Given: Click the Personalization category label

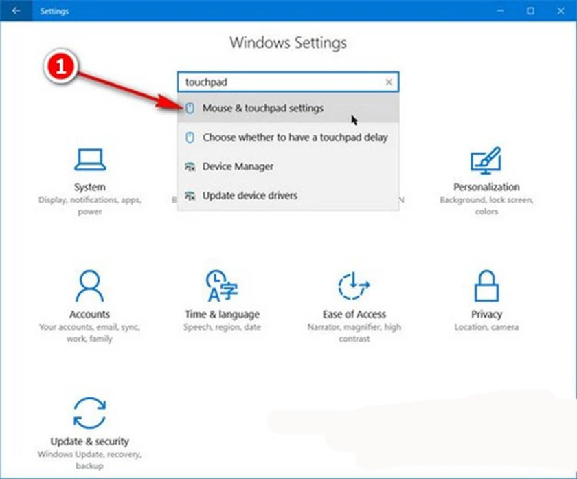Looking at the screenshot, I should click(x=486, y=187).
